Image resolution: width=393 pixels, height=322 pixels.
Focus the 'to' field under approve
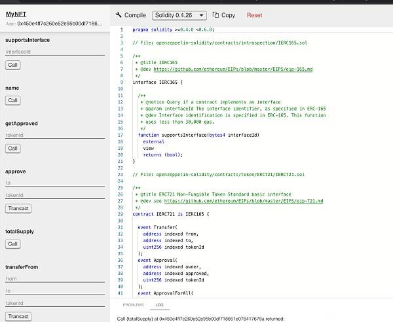[x=55, y=183]
